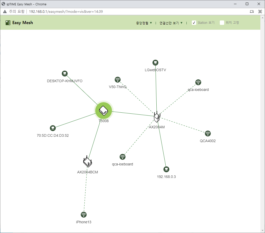
Task: Click the V50-ThinQ label
Action: tap(118, 87)
